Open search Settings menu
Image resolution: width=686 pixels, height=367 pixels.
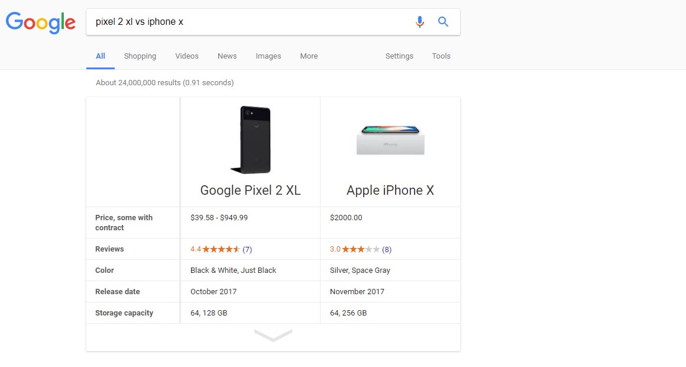point(399,56)
